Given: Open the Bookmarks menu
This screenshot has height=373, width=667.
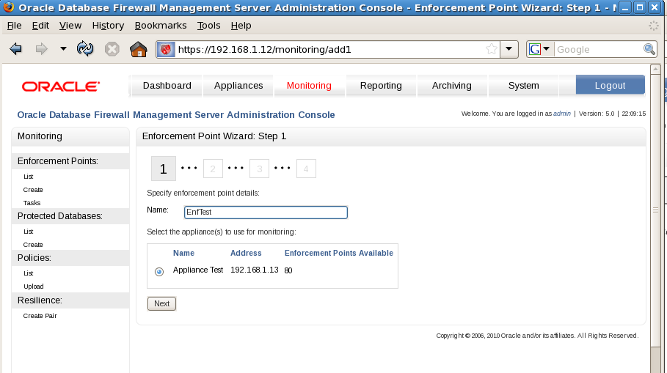Looking at the screenshot, I should [x=161, y=25].
